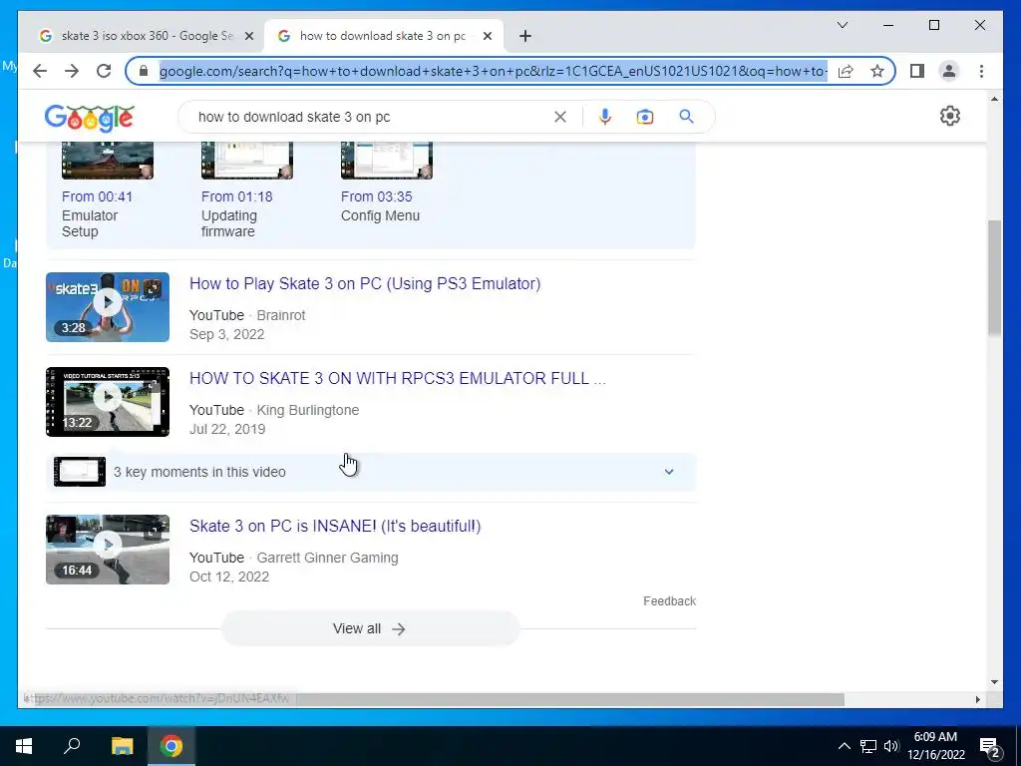
Task: Select the 'how to download skate 3 on pc' tab
Action: 383,36
